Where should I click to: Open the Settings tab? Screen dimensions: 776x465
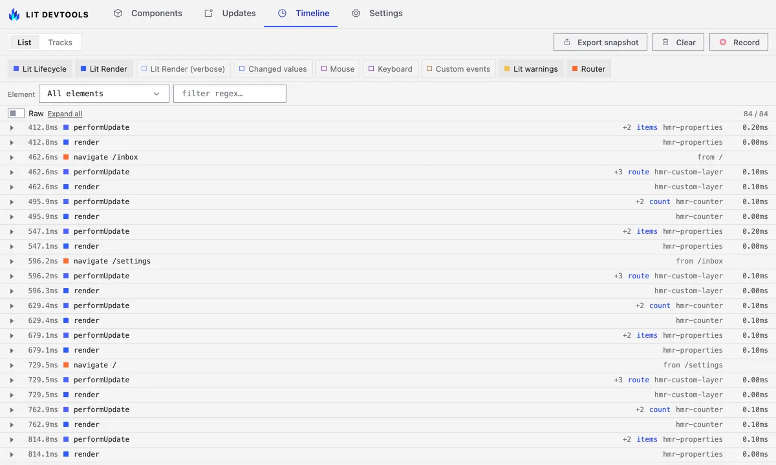[x=377, y=13]
